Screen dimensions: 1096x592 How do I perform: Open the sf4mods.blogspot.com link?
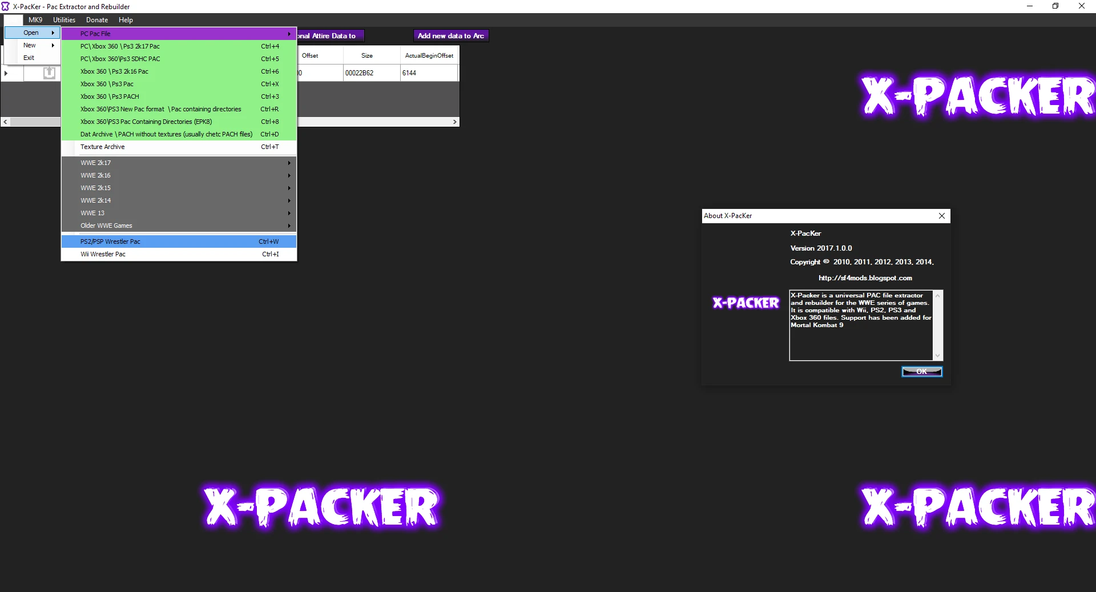point(865,278)
